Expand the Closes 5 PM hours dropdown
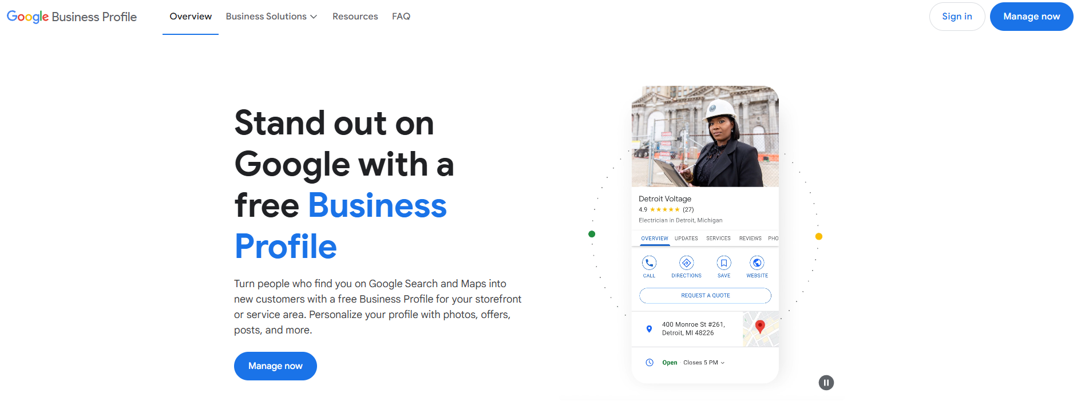Image resolution: width=1081 pixels, height=409 pixels. pyautogui.click(x=704, y=363)
